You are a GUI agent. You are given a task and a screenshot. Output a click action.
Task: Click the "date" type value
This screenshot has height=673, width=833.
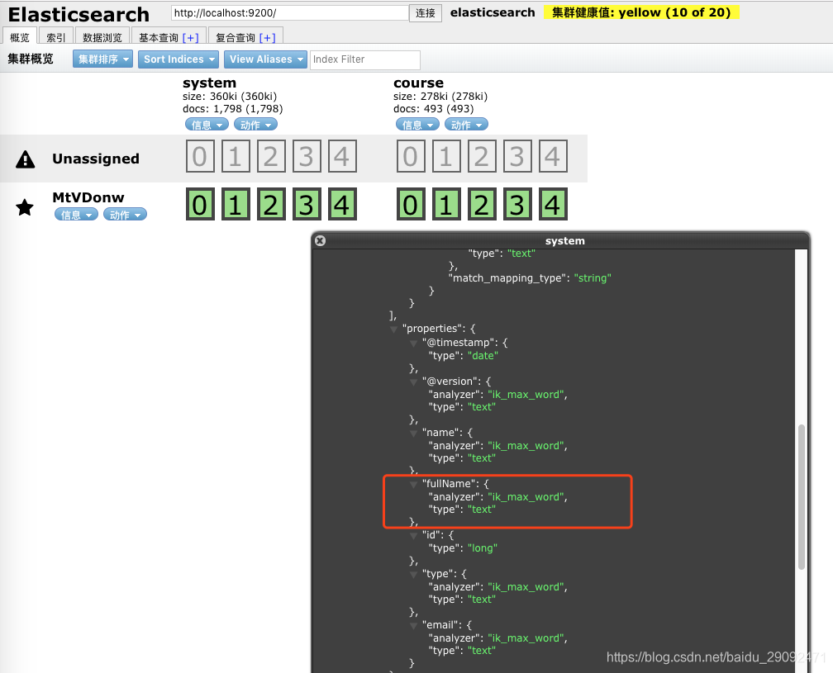(x=483, y=356)
